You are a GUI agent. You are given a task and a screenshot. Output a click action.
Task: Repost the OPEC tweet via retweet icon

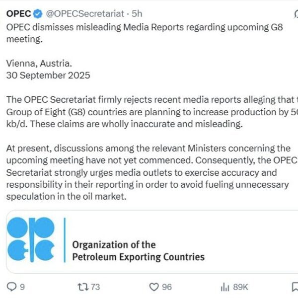(82, 287)
